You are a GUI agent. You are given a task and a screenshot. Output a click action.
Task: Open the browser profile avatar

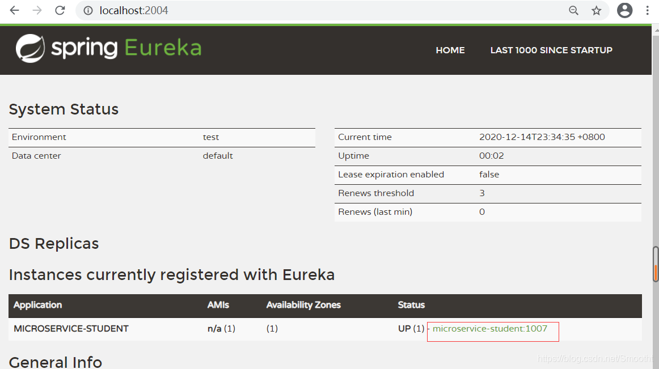point(624,11)
